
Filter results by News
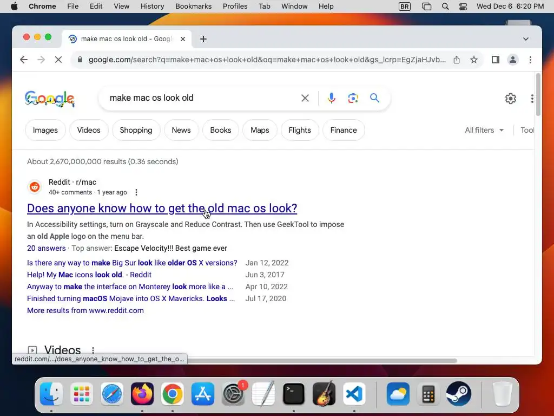pyautogui.click(x=181, y=130)
